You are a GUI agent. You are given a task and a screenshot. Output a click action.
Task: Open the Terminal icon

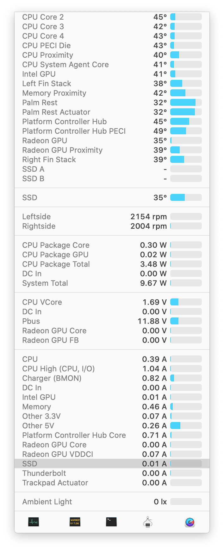pos(111,522)
